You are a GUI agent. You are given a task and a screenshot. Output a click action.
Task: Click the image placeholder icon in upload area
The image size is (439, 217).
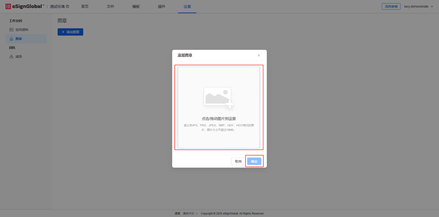click(x=218, y=97)
